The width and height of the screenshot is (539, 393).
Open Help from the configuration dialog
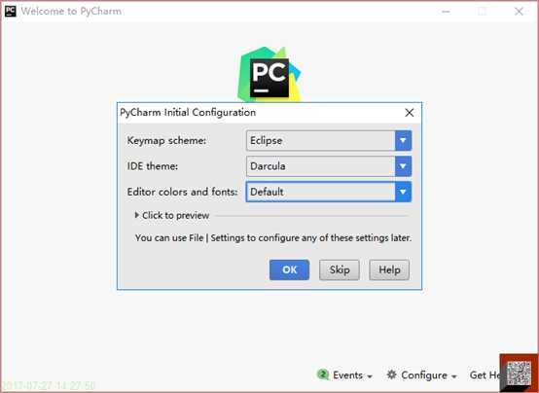tap(389, 269)
